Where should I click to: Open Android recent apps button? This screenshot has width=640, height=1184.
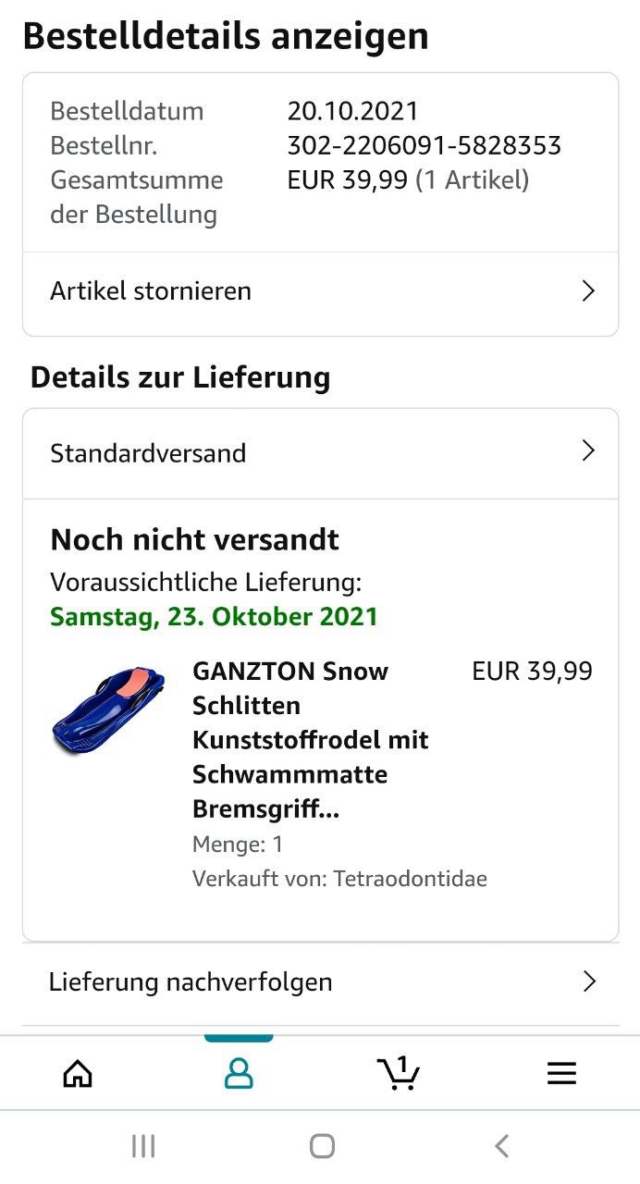point(143,1147)
